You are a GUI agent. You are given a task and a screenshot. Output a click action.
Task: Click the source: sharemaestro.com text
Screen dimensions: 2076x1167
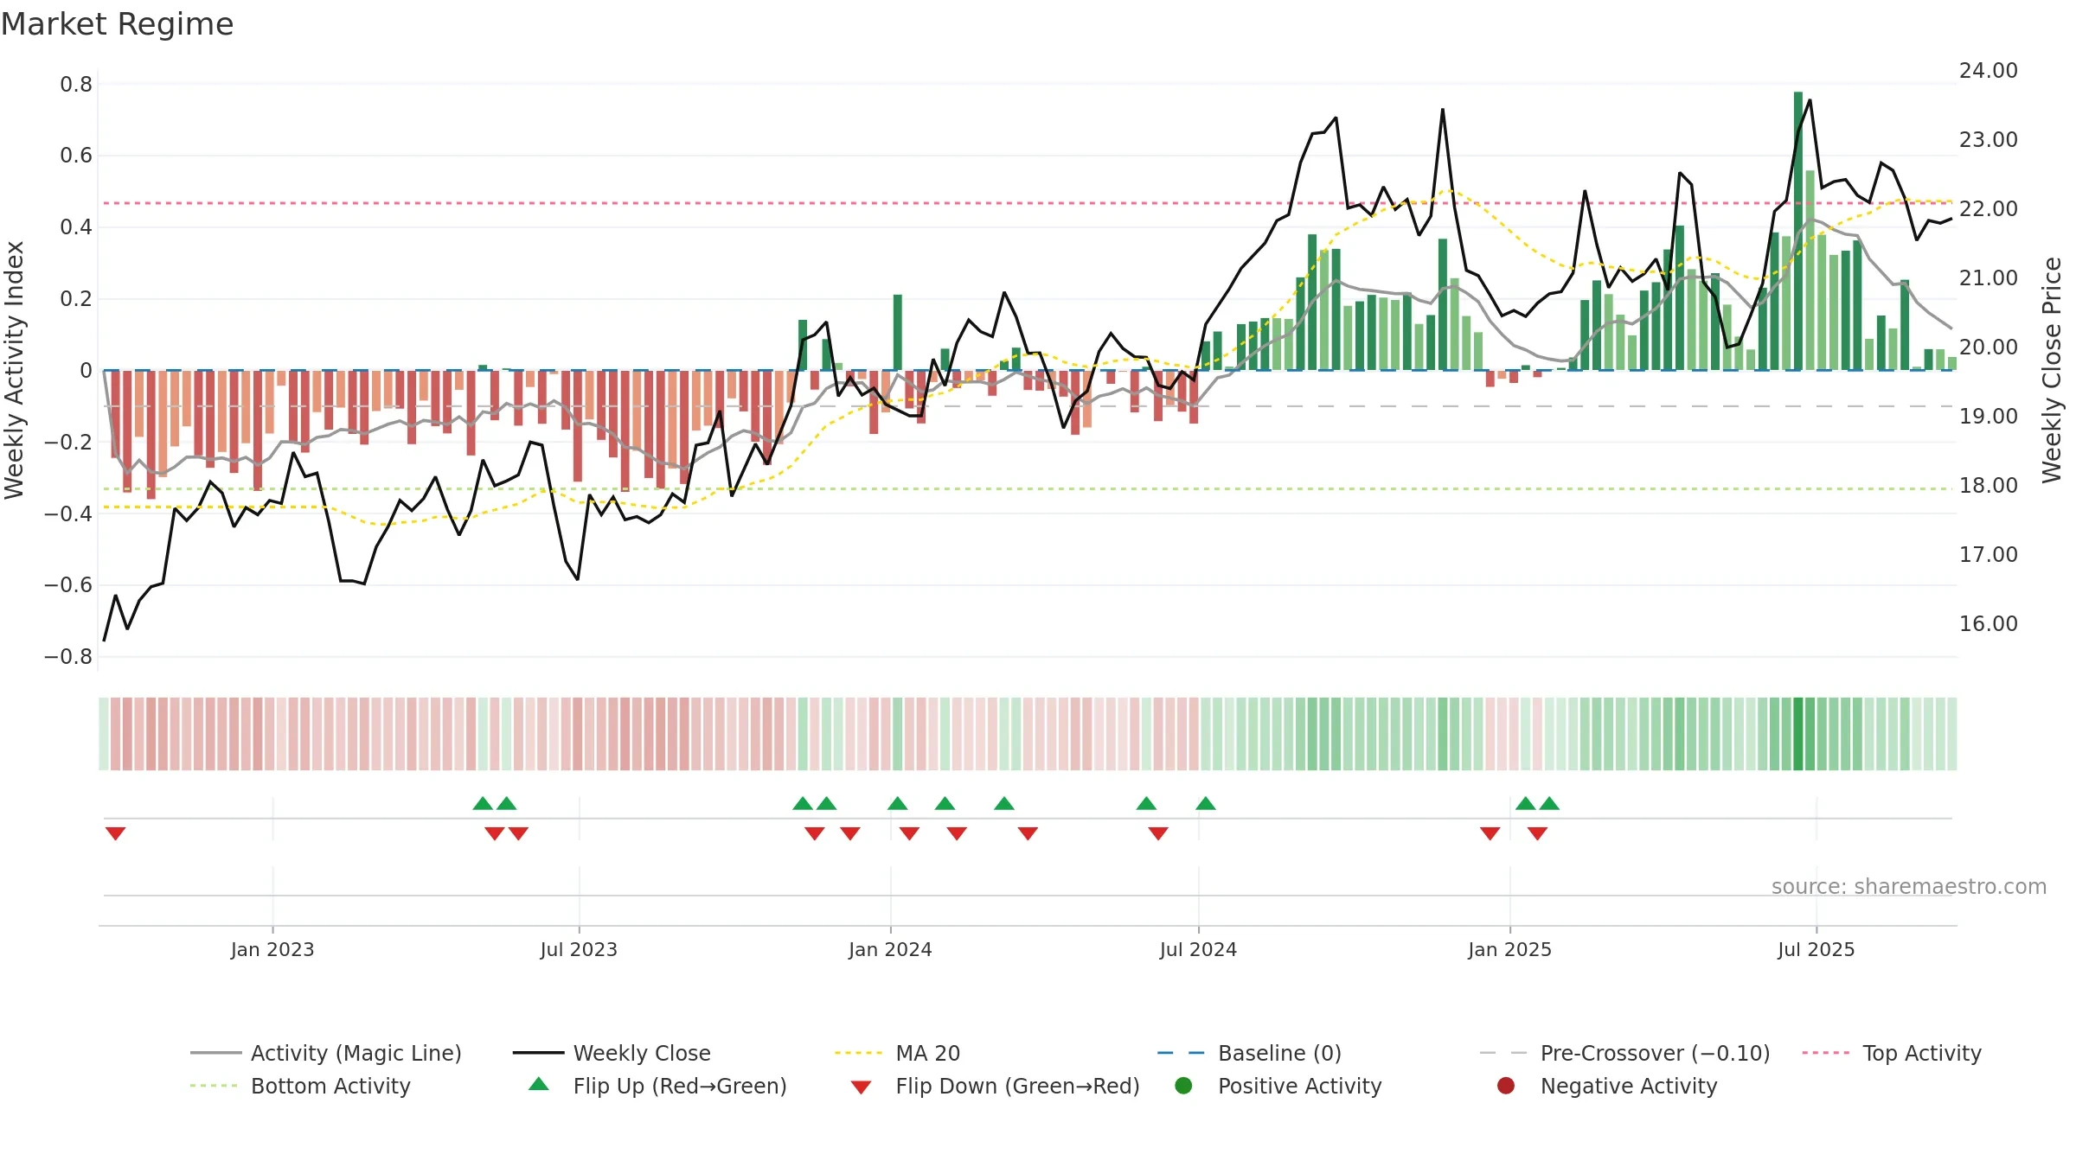pyautogui.click(x=1909, y=886)
